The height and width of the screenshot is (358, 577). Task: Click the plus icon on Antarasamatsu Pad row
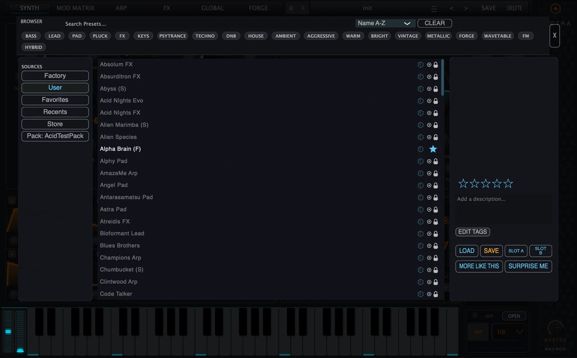429,197
